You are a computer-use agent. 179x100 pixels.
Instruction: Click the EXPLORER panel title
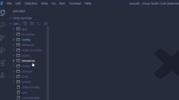tap(19, 11)
